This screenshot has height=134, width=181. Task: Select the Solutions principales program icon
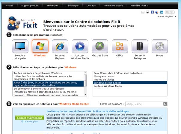[20, 46]
